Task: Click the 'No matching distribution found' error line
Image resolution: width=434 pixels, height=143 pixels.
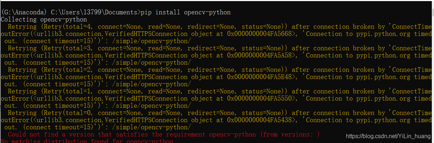Action: coord(87,141)
